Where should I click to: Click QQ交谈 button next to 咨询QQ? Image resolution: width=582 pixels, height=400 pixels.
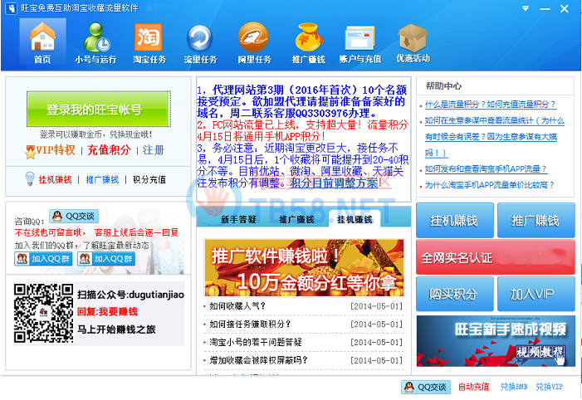tap(74, 216)
